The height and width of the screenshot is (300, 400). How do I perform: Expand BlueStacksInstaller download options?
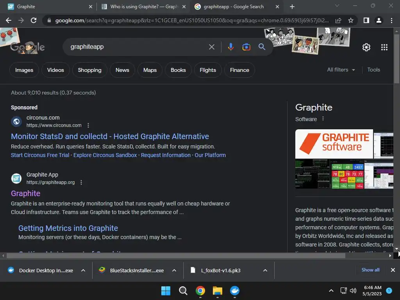(174, 270)
